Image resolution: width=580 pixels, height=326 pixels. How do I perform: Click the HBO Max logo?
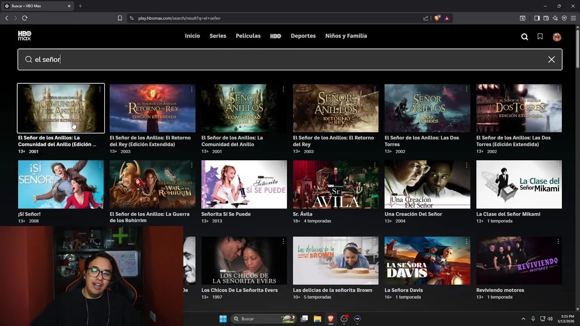tap(24, 36)
